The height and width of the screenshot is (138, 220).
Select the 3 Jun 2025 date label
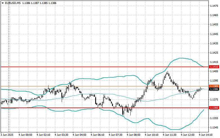point(7,135)
